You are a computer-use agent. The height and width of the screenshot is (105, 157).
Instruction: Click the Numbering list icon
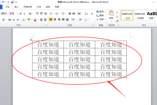pos(57,14)
